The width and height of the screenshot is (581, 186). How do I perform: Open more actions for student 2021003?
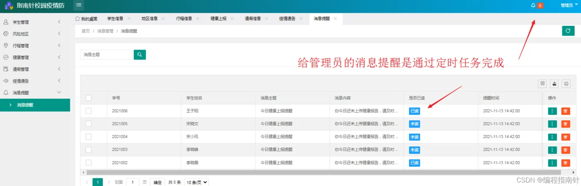552,150
